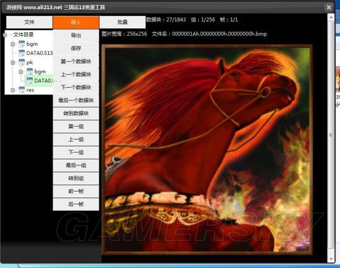Image resolution: width=340 pixels, height=268 pixels.
Task: Open the 文件 tab
Action: coord(29,22)
